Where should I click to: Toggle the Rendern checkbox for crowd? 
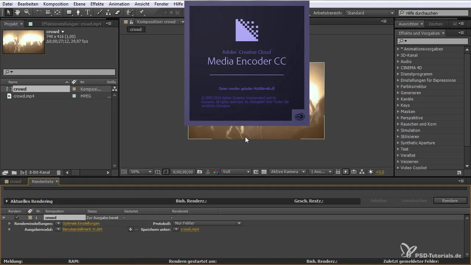[x=17, y=218]
